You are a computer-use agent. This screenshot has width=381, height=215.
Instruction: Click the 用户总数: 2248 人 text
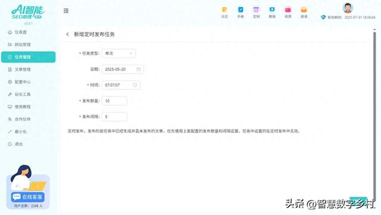pos(28,205)
